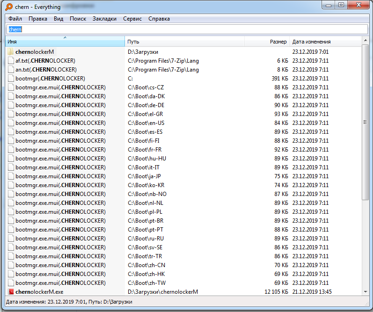The image size is (373, 312).
Task: Click the scrollbar up arrow
Action: click(x=365, y=40)
